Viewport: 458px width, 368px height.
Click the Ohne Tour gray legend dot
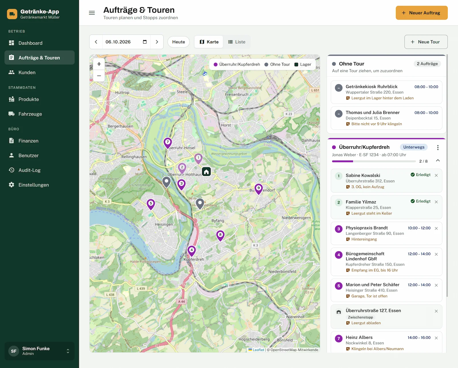coord(266,64)
